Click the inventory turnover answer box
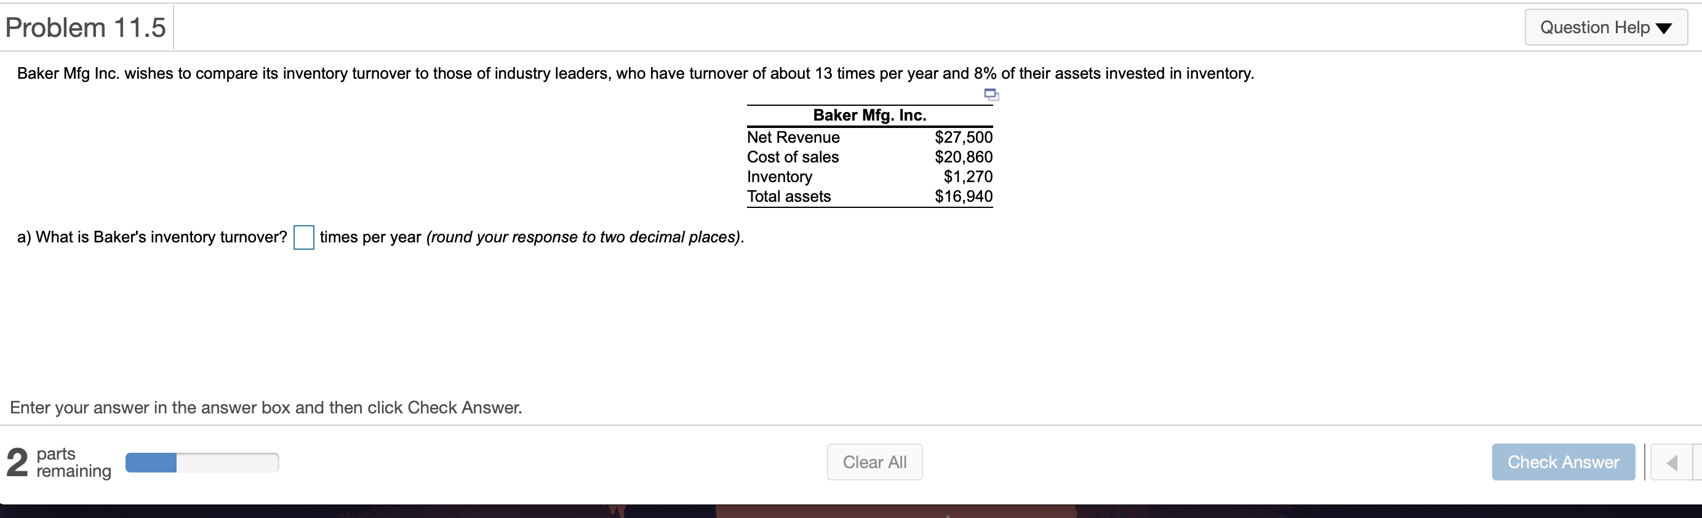Viewport: 1702px width, 518px height. (303, 237)
